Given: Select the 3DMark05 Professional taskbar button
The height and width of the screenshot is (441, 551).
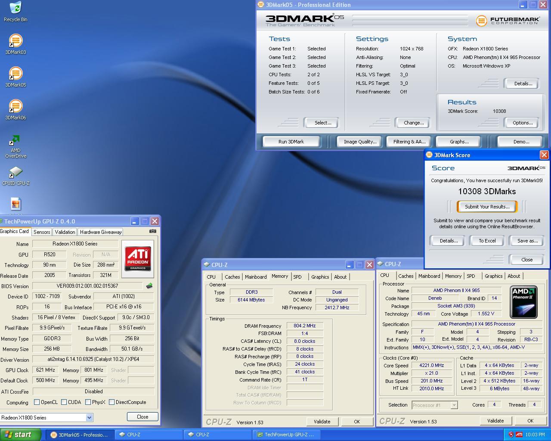Looking at the screenshot, I should tap(80, 435).
